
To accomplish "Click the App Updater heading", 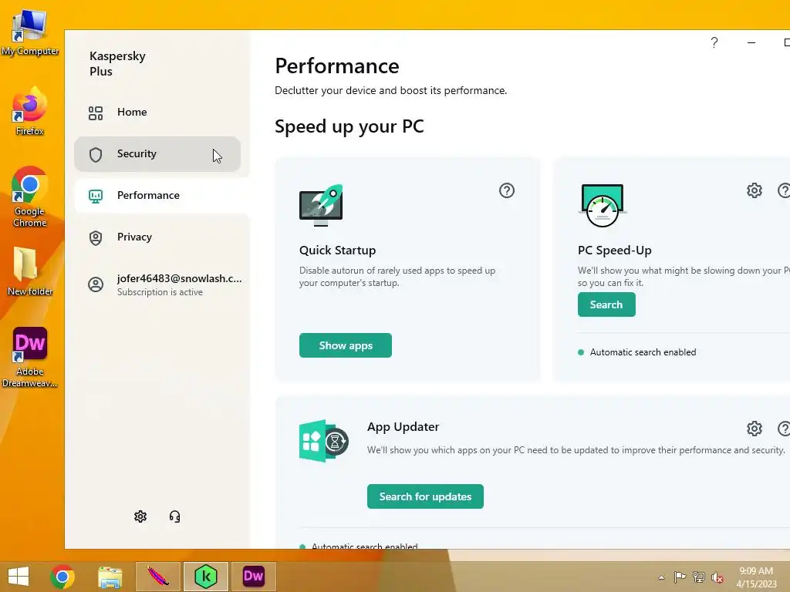I will (403, 427).
